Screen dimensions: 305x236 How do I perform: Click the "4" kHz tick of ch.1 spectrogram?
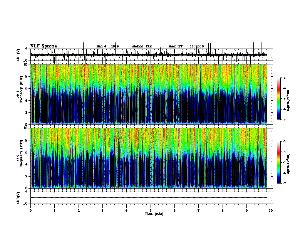(27, 101)
